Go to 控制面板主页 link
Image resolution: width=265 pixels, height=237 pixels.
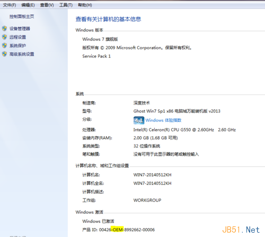click(22, 16)
